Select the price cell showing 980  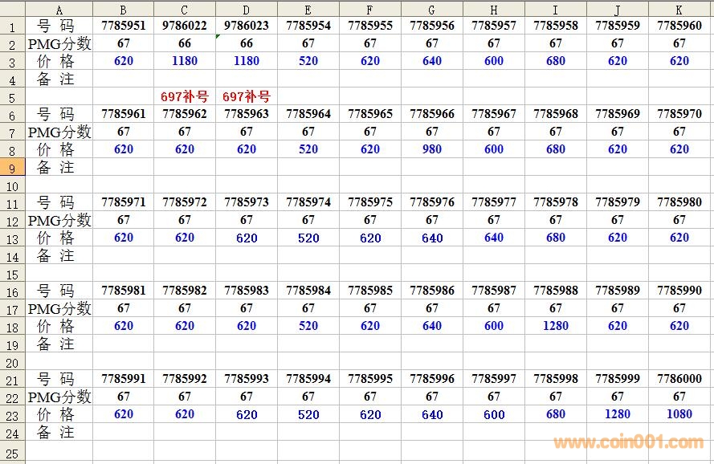click(x=432, y=149)
